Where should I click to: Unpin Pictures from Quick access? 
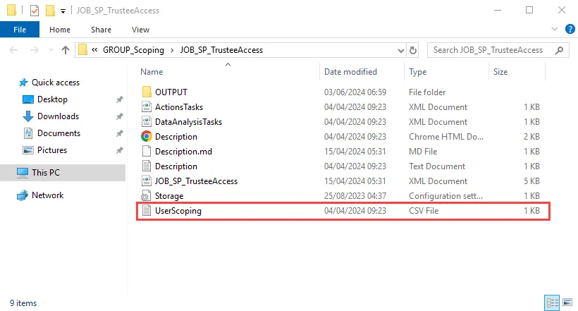click(119, 150)
